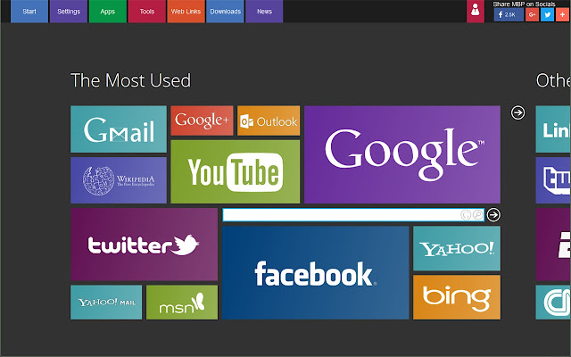Expand more sharing options plus icon
Viewport: 571px width, 357px height.
point(563,14)
